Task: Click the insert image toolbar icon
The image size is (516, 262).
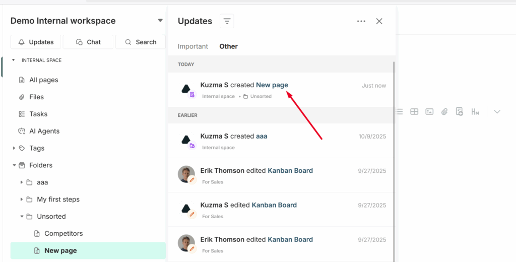Action: [x=429, y=112]
